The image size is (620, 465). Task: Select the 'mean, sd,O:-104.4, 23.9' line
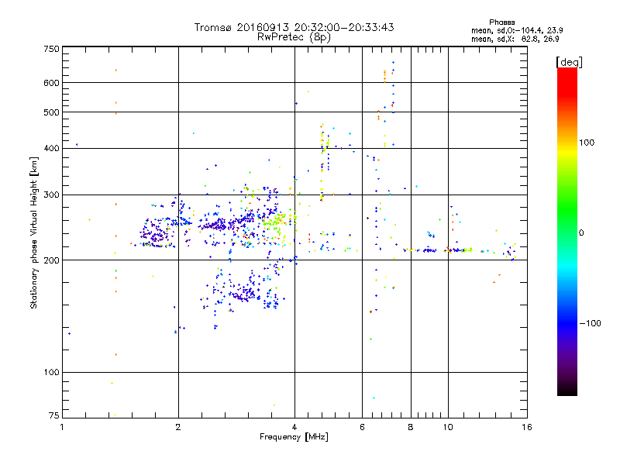(x=517, y=30)
